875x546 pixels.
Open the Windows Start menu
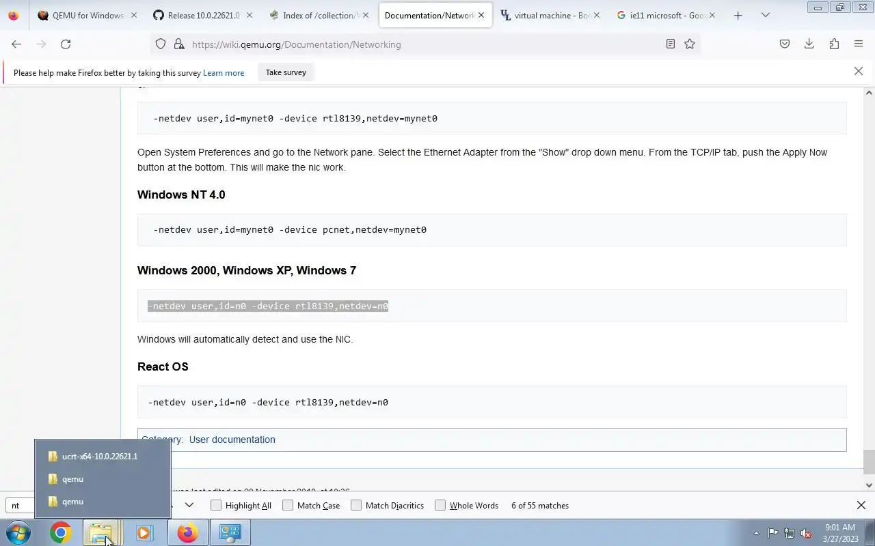pyautogui.click(x=18, y=532)
